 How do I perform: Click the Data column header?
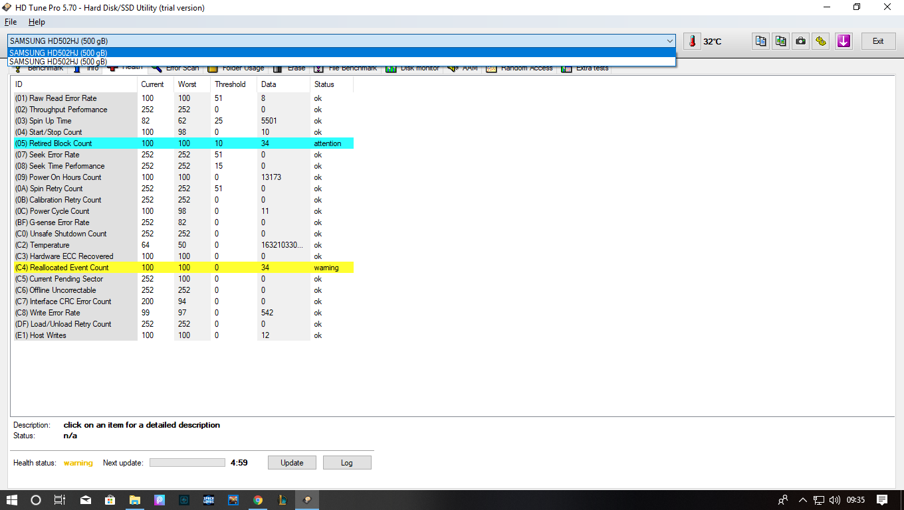[283, 84]
